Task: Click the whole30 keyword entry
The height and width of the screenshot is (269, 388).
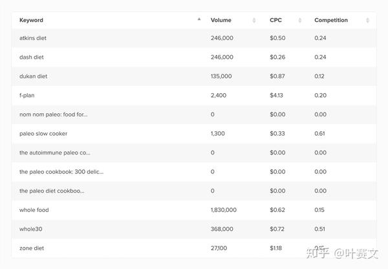Action: pos(30,229)
